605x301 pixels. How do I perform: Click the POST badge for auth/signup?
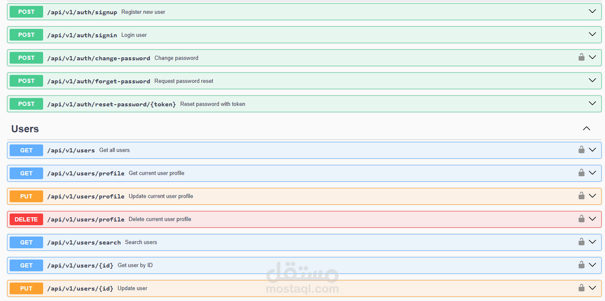coord(26,12)
